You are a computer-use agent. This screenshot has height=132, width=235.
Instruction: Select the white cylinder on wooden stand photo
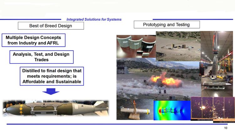coord(135,109)
